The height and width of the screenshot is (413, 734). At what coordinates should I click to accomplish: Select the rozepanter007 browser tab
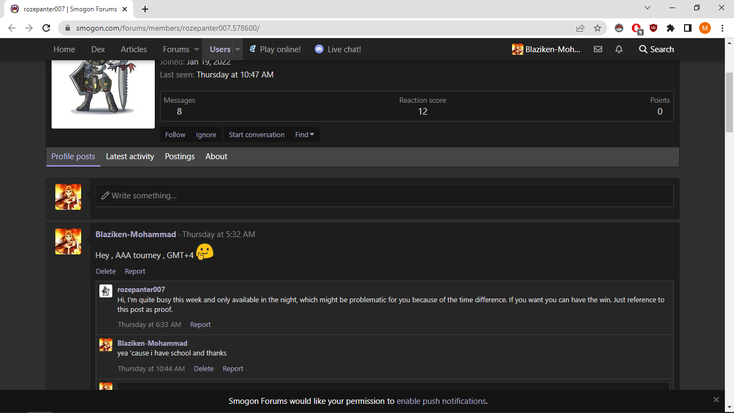[69, 9]
